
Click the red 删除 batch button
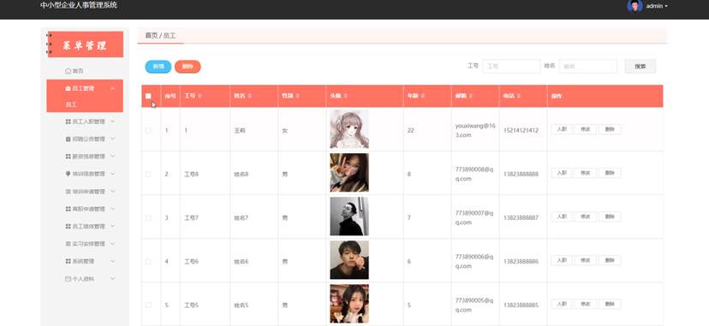[188, 67]
